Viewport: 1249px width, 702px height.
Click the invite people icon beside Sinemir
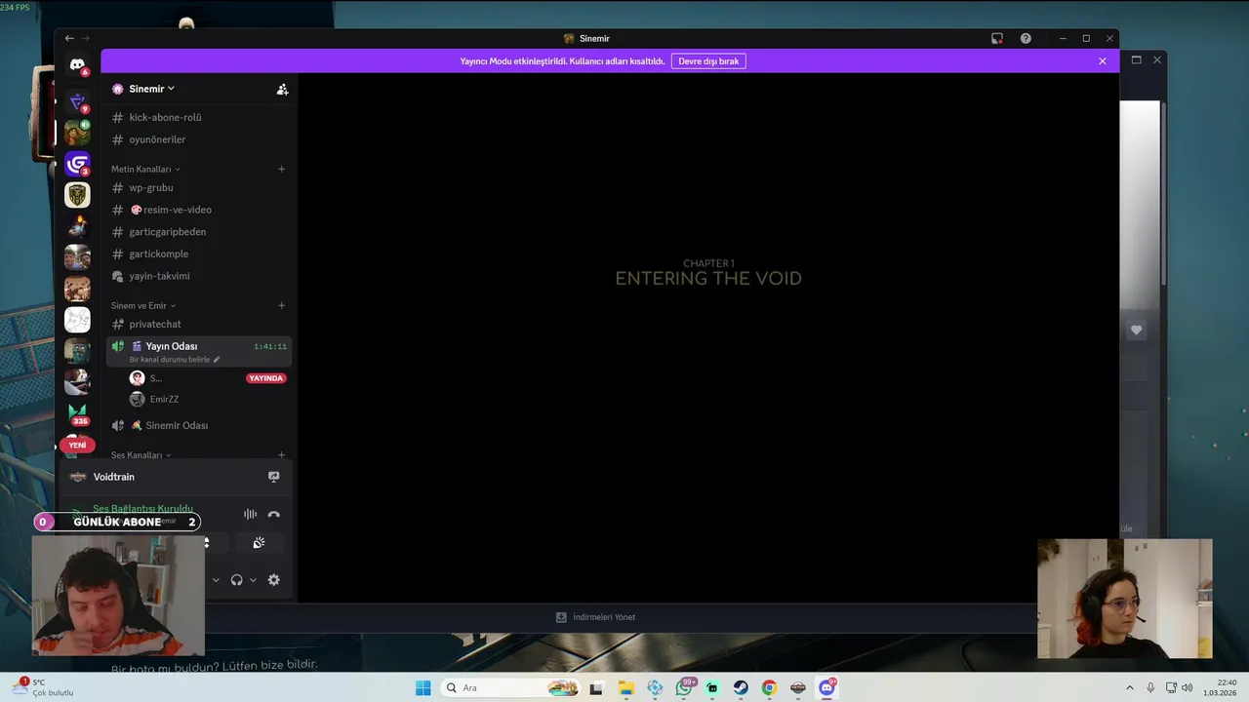click(x=282, y=89)
